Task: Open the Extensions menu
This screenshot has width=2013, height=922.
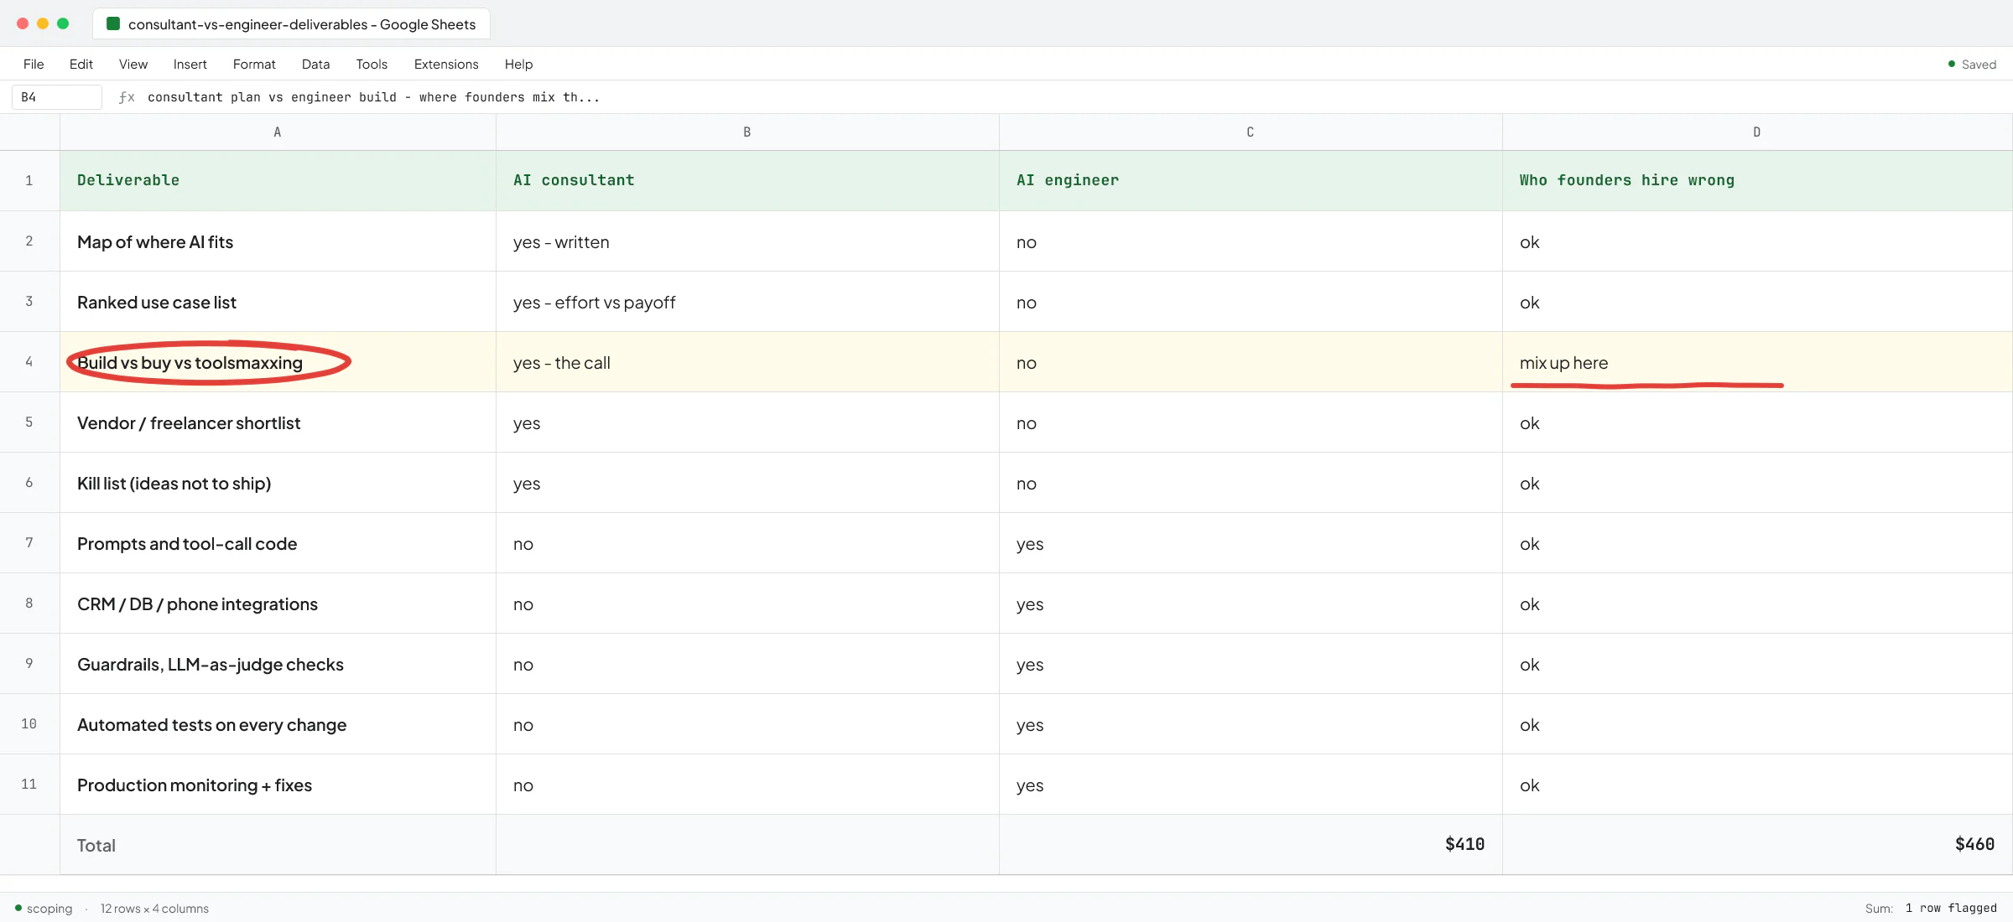Action: click(446, 65)
